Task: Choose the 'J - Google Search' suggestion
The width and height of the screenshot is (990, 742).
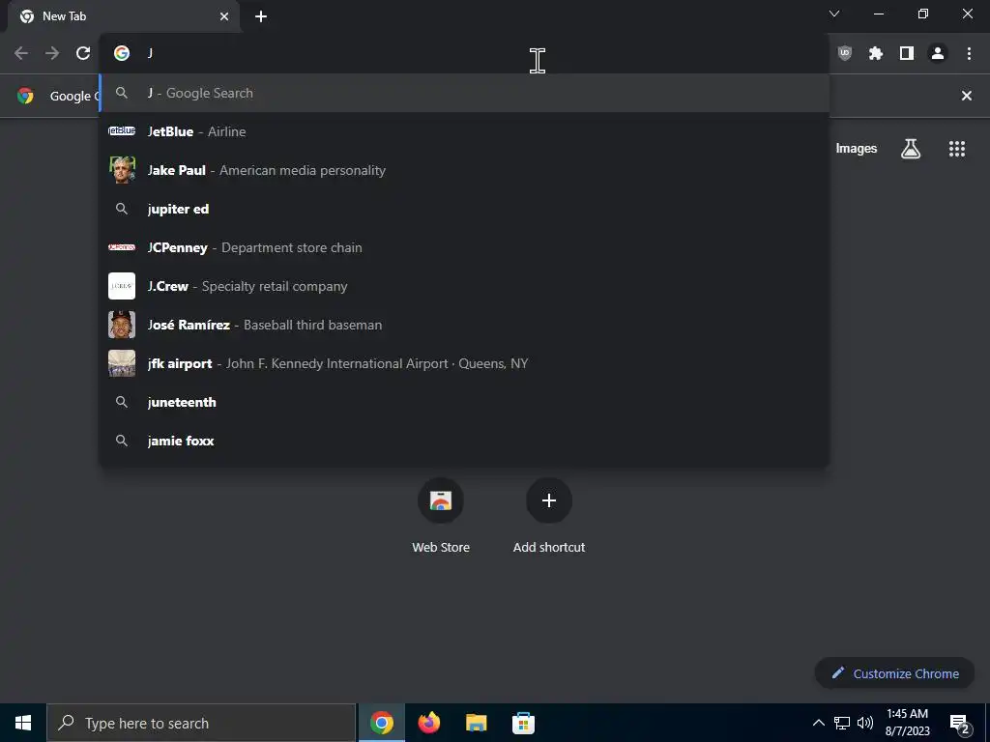Action: pyautogui.click(x=464, y=93)
